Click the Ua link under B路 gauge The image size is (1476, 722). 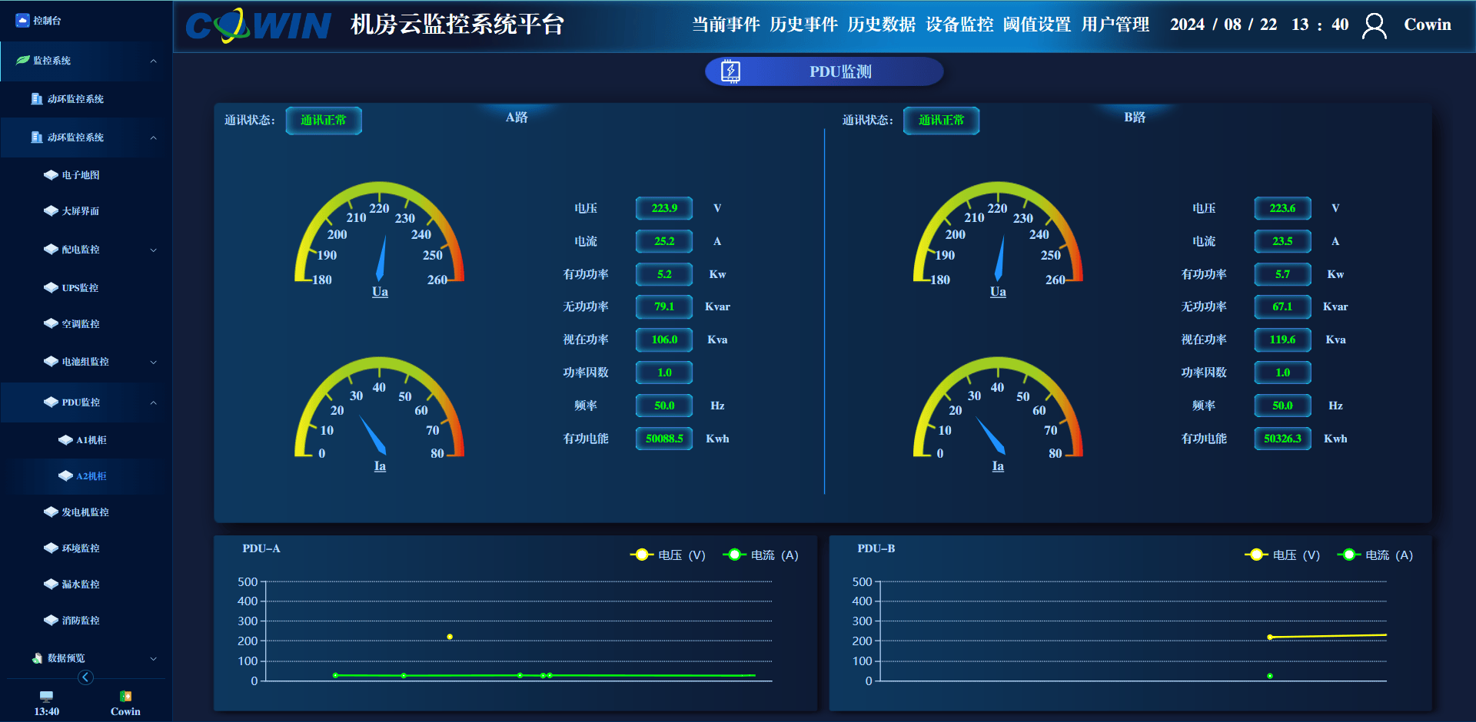tap(998, 291)
